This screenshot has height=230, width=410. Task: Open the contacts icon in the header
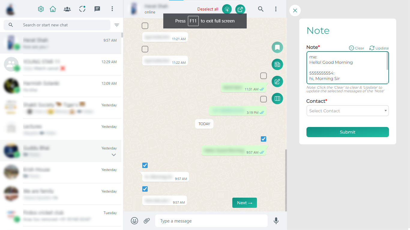pos(67,9)
